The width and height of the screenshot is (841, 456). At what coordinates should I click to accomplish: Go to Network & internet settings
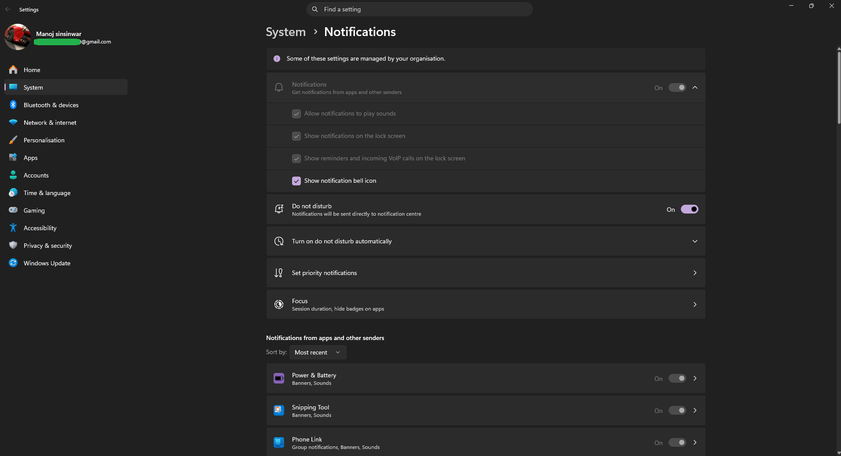[x=50, y=123]
